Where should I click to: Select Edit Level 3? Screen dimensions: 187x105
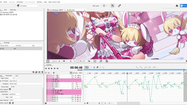click(x=107, y=6)
